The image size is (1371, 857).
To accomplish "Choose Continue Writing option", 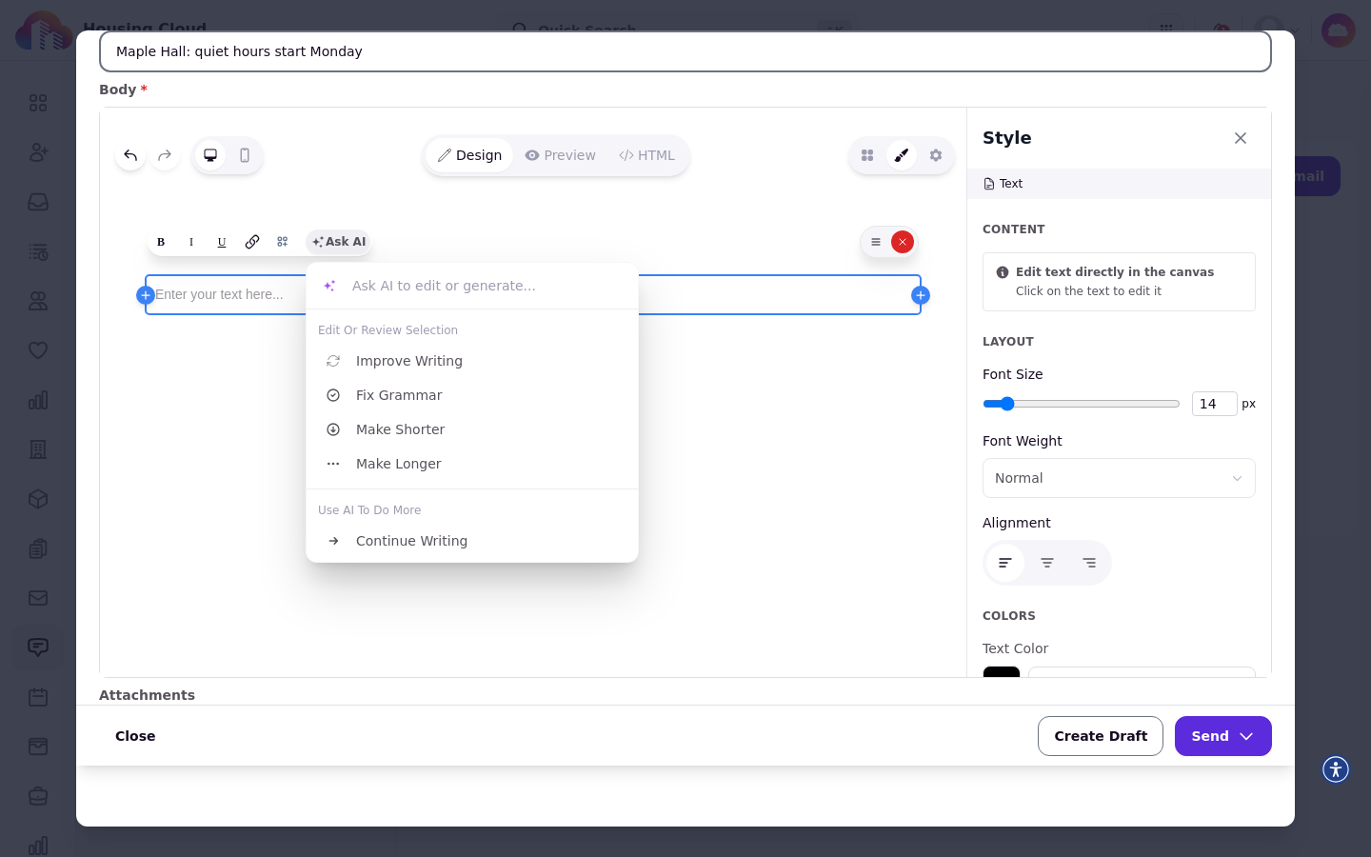I will [x=472, y=541].
